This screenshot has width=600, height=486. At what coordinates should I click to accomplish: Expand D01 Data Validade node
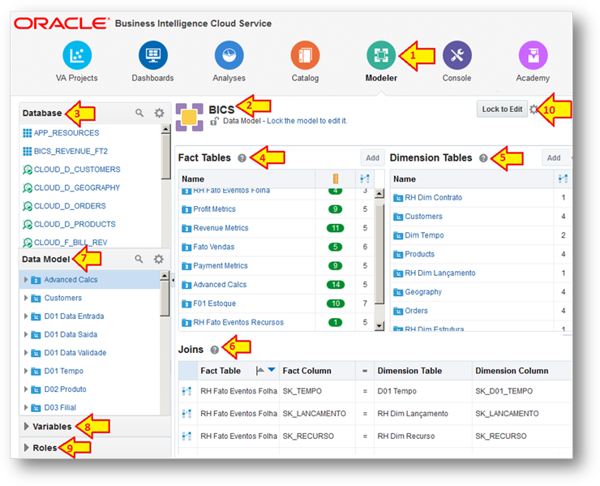pyautogui.click(x=26, y=353)
